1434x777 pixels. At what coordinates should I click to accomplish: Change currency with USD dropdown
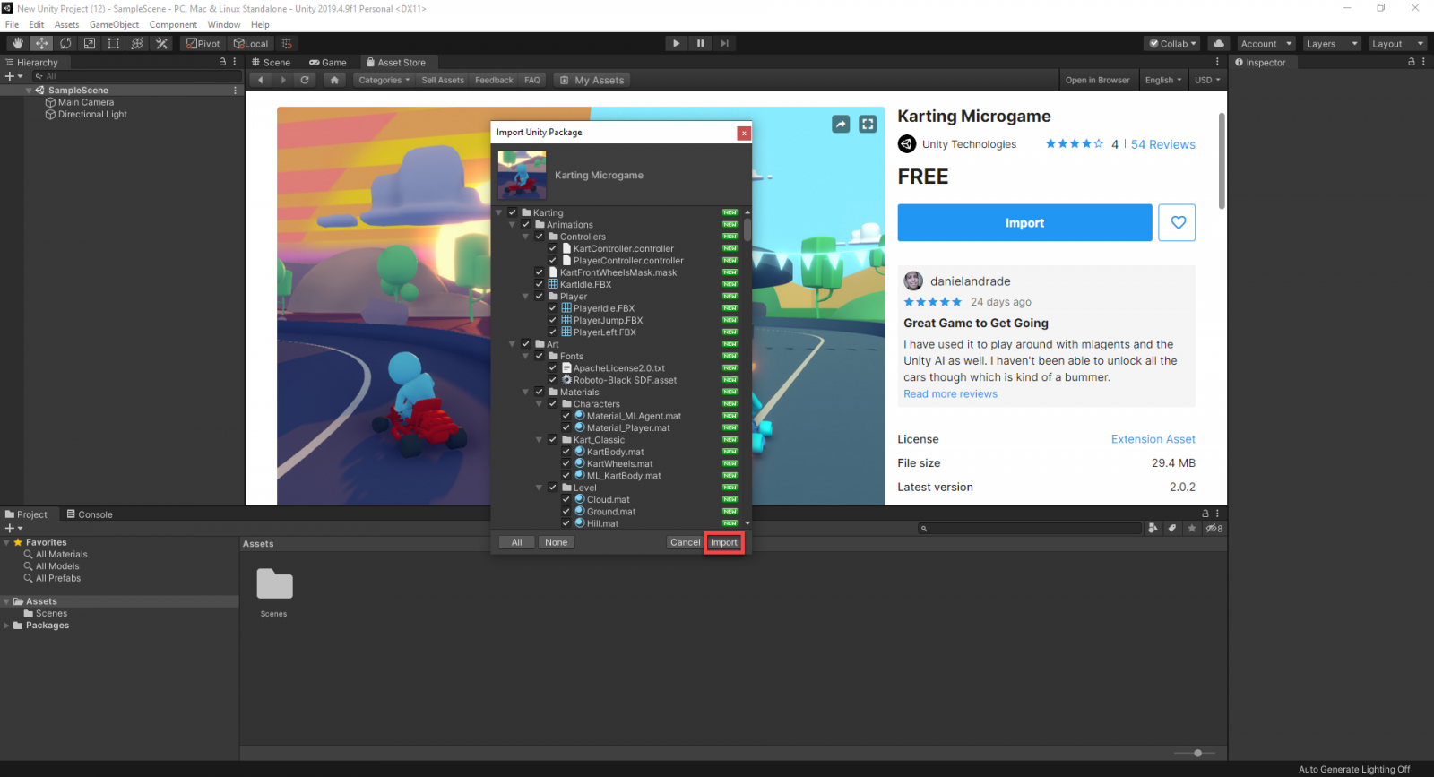pyautogui.click(x=1207, y=80)
